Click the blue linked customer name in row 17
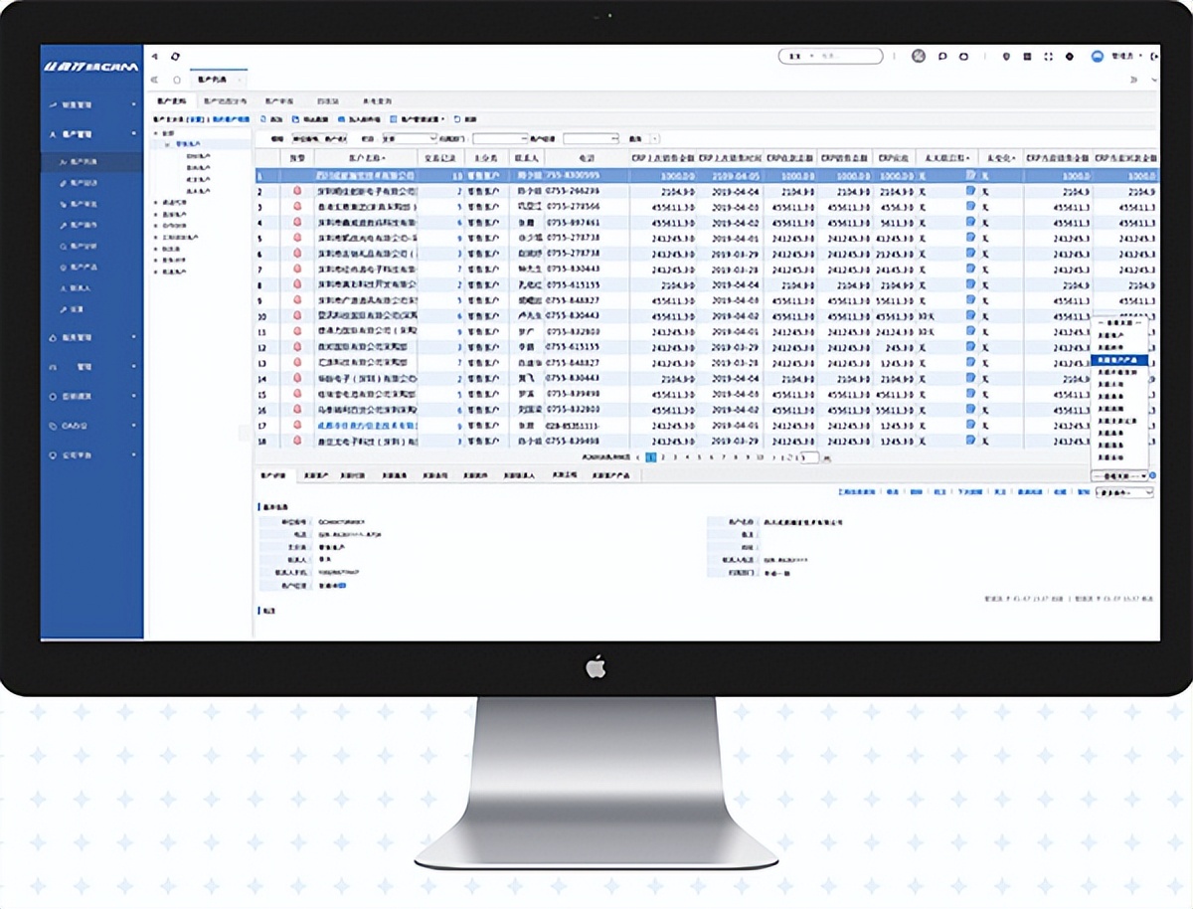 [366, 426]
